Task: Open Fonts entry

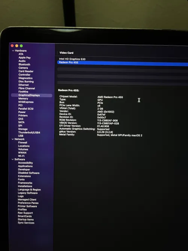Action: click(x=21, y=179)
